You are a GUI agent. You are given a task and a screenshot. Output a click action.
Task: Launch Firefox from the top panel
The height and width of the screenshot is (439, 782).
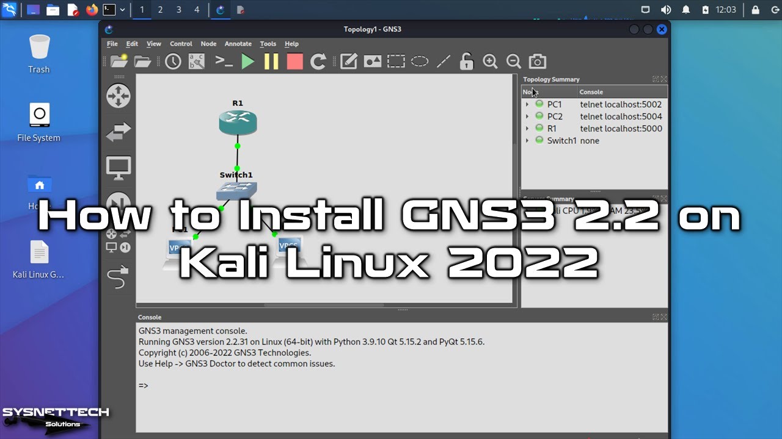click(92, 10)
